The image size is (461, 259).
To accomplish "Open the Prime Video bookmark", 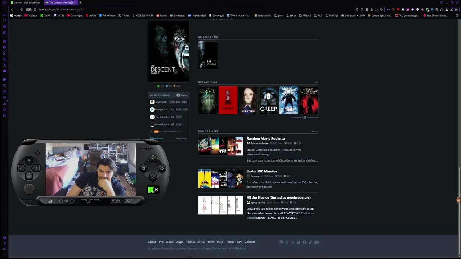I will click(107, 15).
